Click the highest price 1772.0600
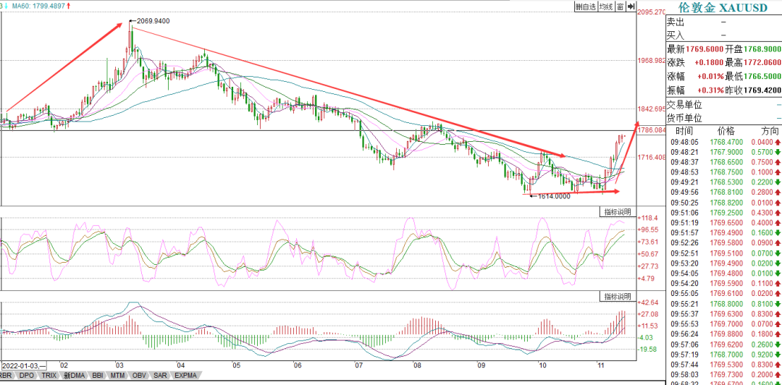The width and height of the screenshot is (782, 385). tap(762, 64)
